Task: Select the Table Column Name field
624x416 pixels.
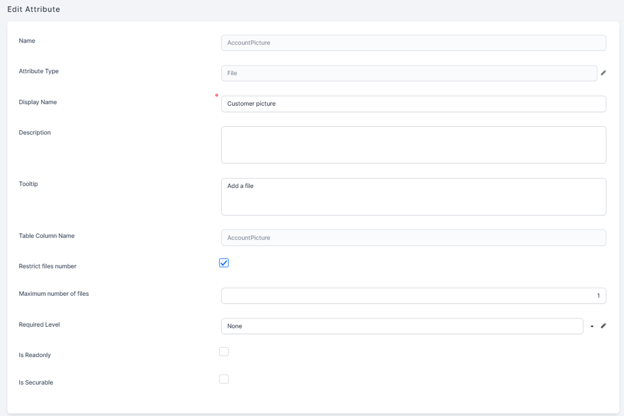Action: pyautogui.click(x=413, y=238)
